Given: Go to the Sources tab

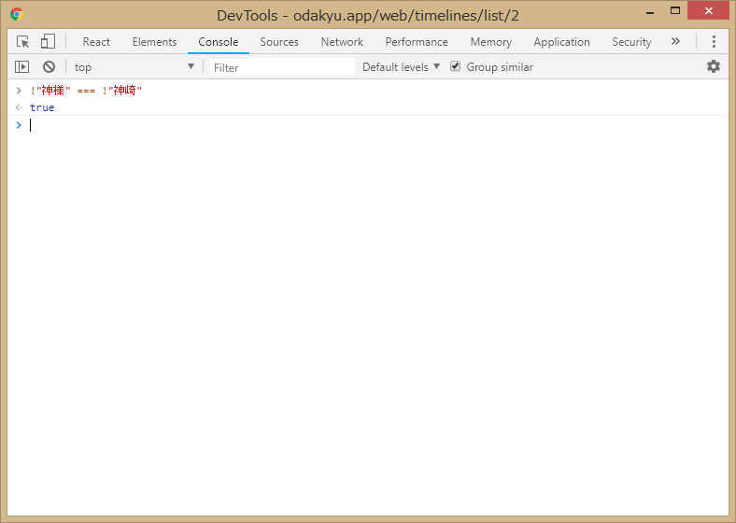Looking at the screenshot, I should [x=279, y=42].
